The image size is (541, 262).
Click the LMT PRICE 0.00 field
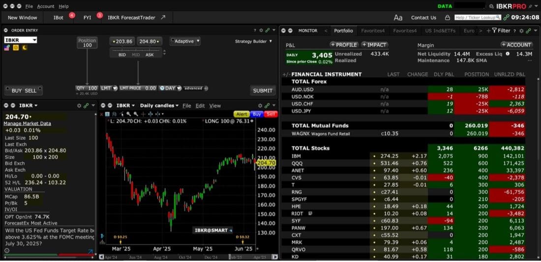click(x=138, y=88)
